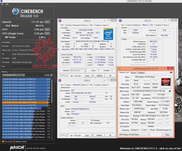Click the GPU-Z title bar app icon
The height and width of the screenshot is (151, 182).
119,69
